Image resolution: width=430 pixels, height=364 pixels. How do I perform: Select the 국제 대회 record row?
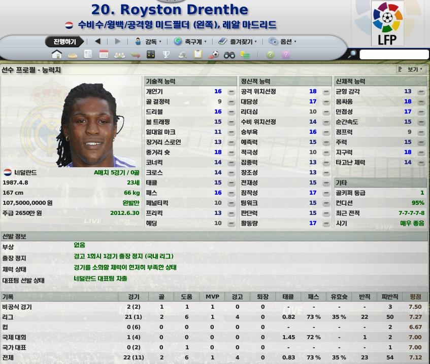(214, 337)
